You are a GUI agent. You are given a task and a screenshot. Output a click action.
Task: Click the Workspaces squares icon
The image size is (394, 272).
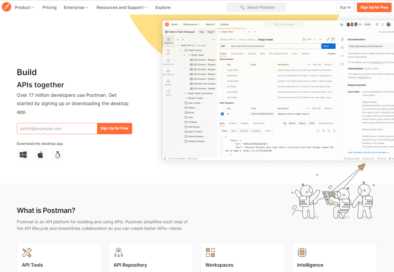click(210, 252)
